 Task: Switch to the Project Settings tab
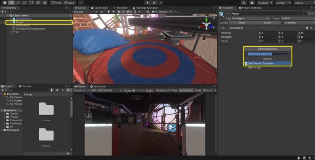(250, 8)
